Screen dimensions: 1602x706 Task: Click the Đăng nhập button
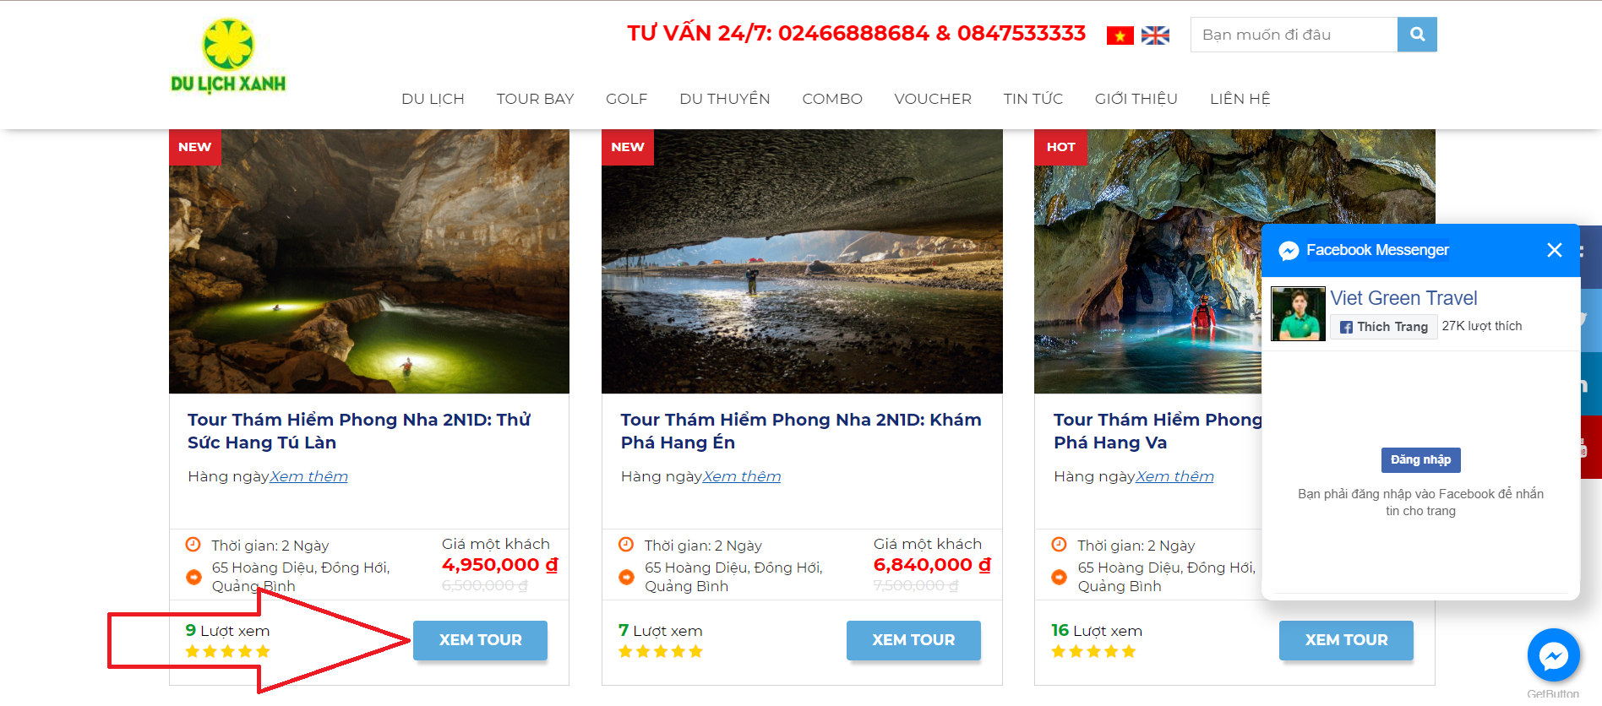[x=1420, y=459]
